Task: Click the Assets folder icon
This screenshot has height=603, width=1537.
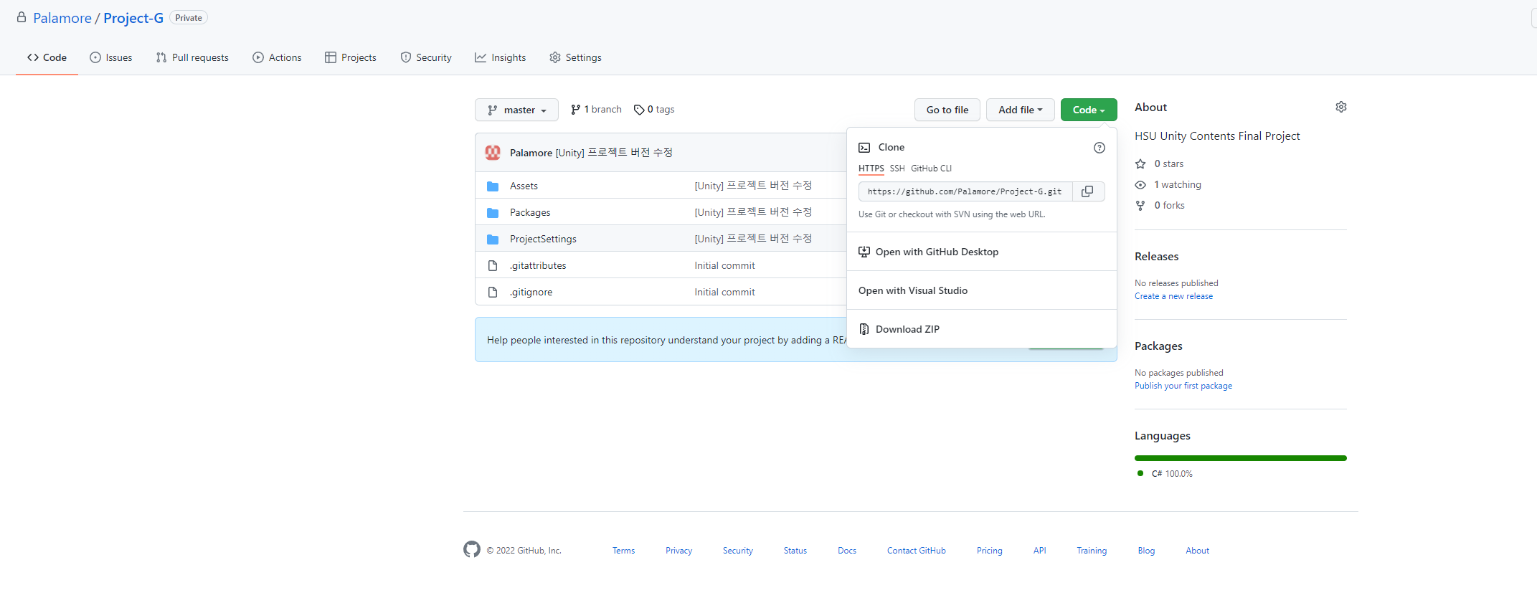Action: point(493,186)
